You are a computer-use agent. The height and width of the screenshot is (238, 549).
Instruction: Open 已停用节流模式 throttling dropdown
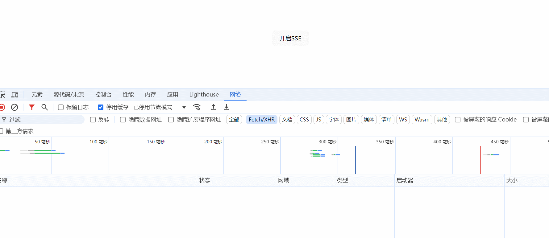tap(160, 107)
